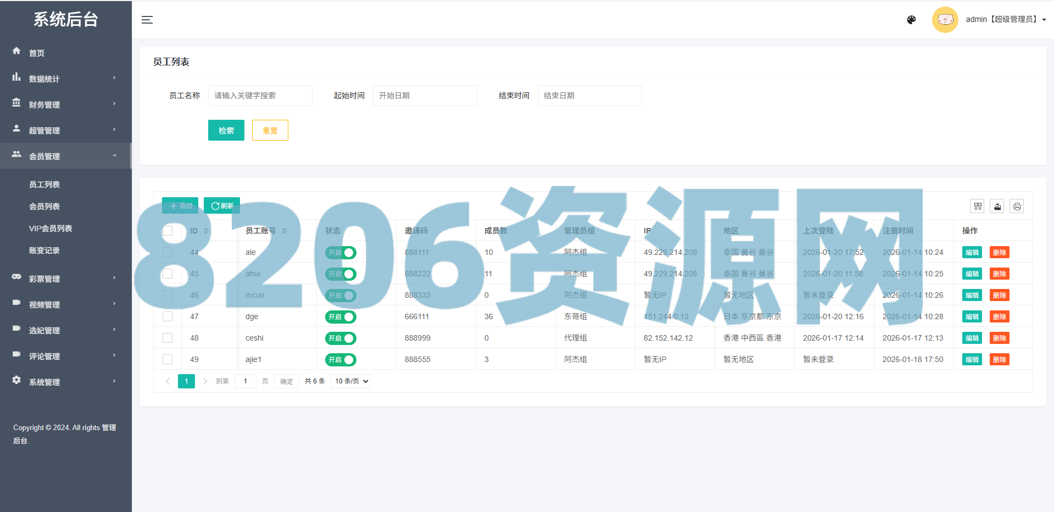Click the 重置 reset button

(270, 130)
